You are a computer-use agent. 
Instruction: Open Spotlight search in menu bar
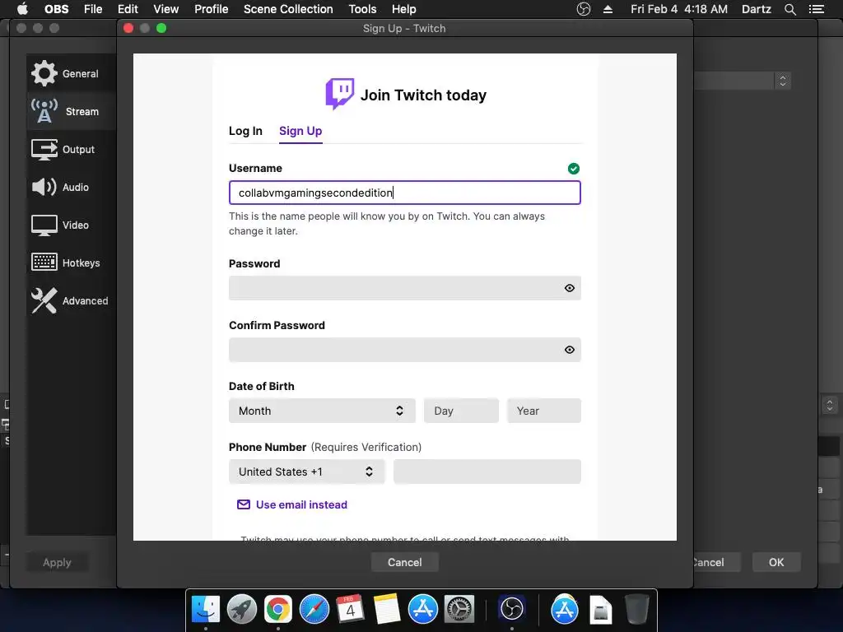coord(789,9)
